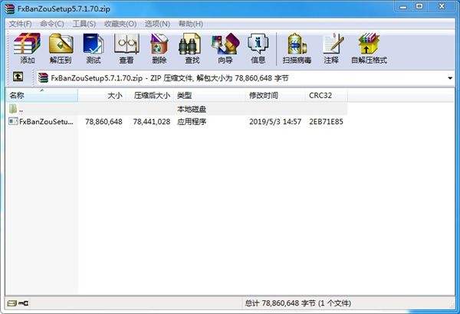Go up one folder level button

[x=18, y=77]
